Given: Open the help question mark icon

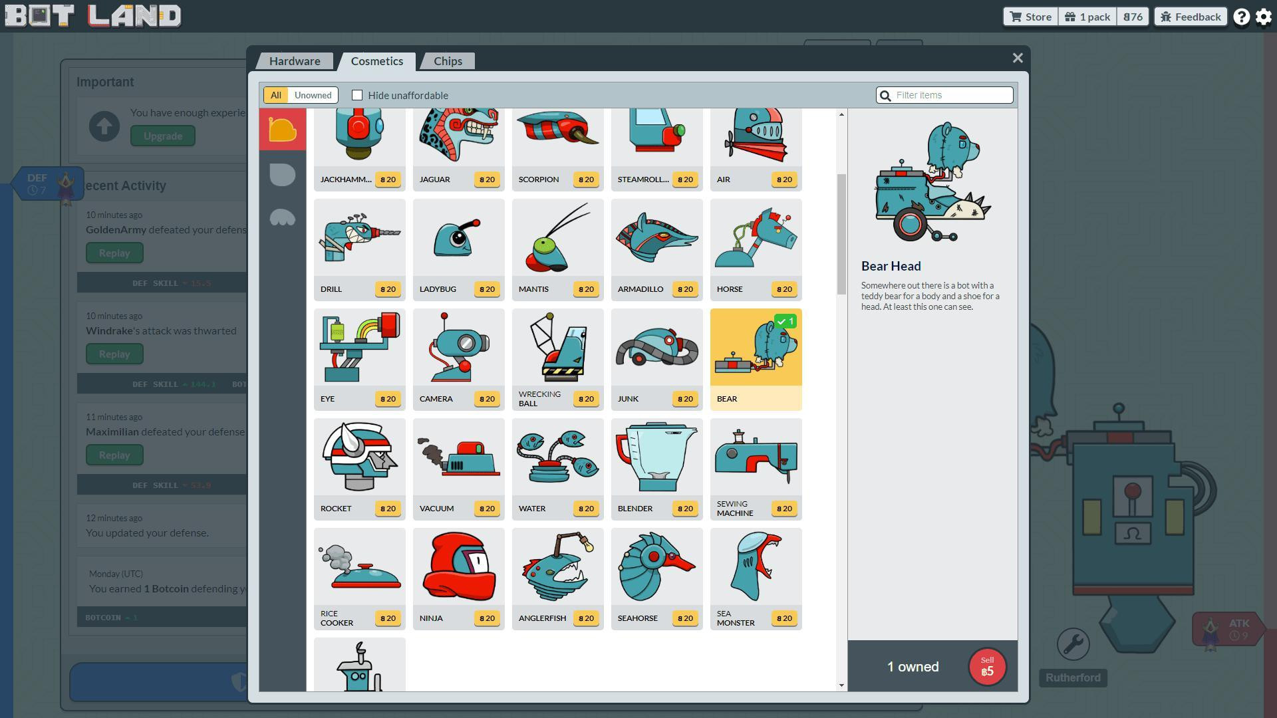Looking at the screenshot, I should [x=1241, y=17].
